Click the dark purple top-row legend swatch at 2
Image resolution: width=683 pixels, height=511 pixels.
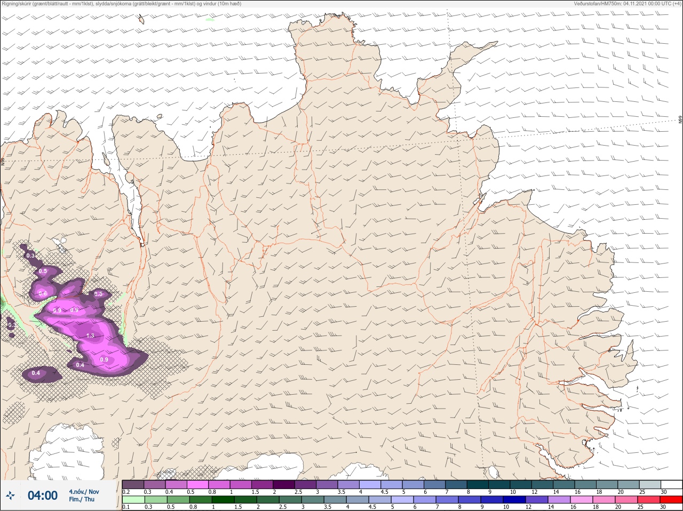(284, 484)
